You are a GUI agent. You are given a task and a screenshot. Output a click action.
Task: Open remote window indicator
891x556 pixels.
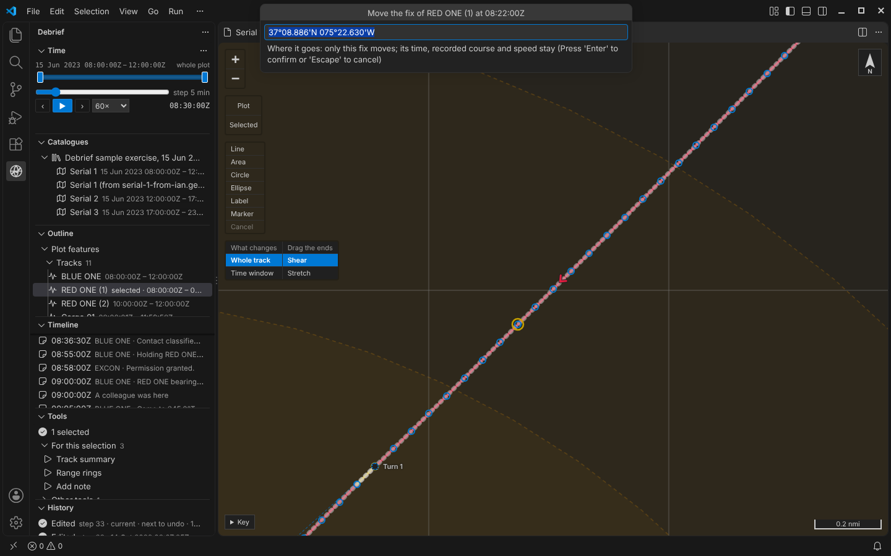(x=14, y=546)
